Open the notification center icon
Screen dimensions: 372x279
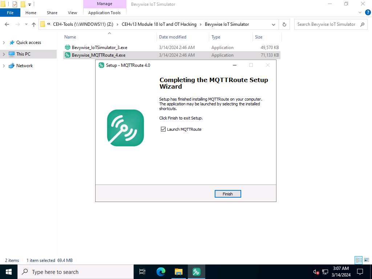pos(360,272)
